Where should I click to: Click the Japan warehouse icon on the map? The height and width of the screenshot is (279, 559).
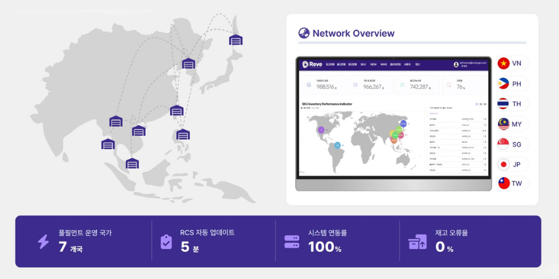[x=236, y=40]
